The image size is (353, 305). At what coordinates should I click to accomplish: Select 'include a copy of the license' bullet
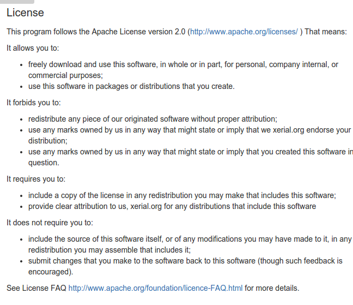(x=182, y=195)
